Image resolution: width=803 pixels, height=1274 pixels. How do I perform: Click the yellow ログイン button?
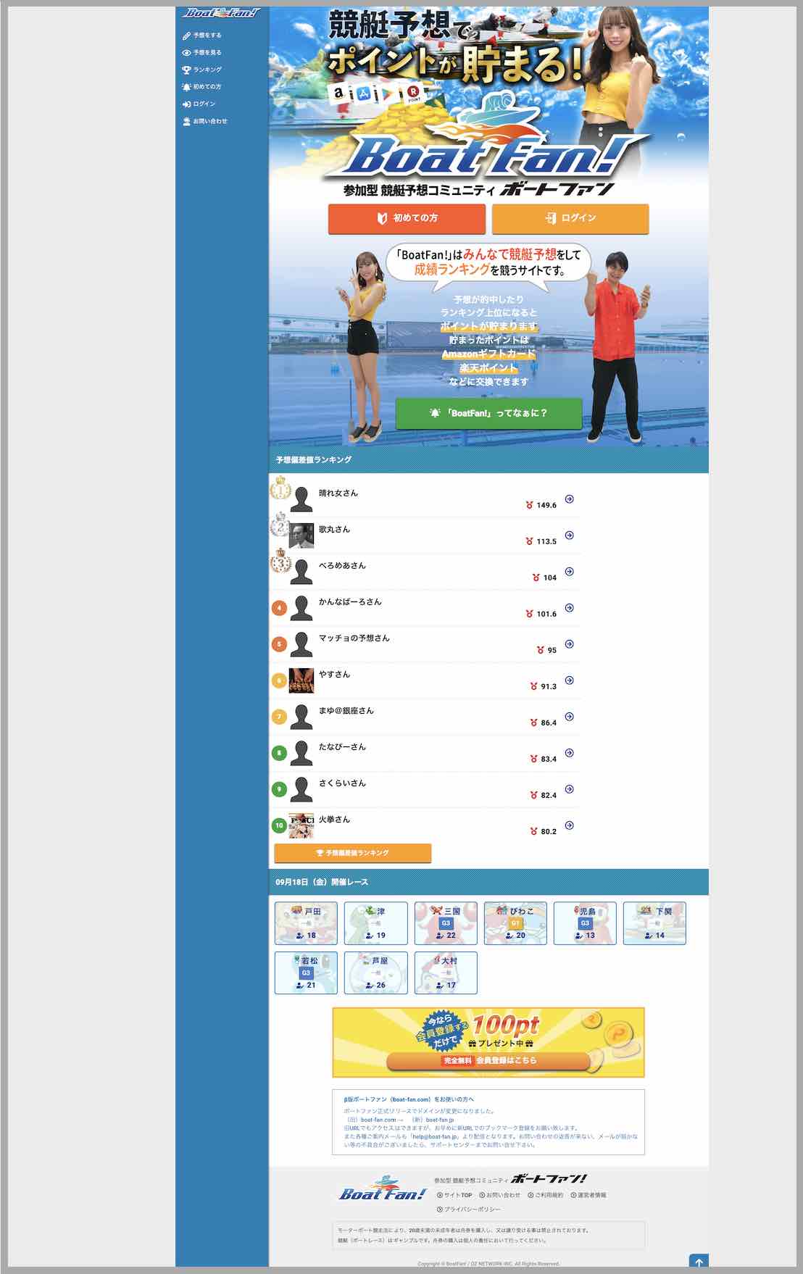(570, 218)
